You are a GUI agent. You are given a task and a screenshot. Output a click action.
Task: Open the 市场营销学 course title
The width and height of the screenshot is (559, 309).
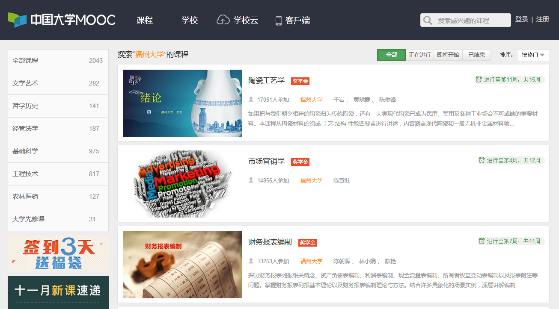tap(266, 161)
